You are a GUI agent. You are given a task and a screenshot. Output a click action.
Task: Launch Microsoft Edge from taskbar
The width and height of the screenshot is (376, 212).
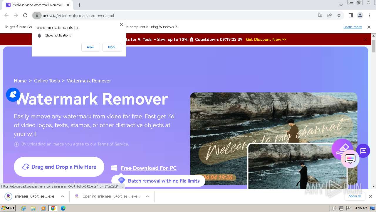pyautogui.click(x=63, y=208)
